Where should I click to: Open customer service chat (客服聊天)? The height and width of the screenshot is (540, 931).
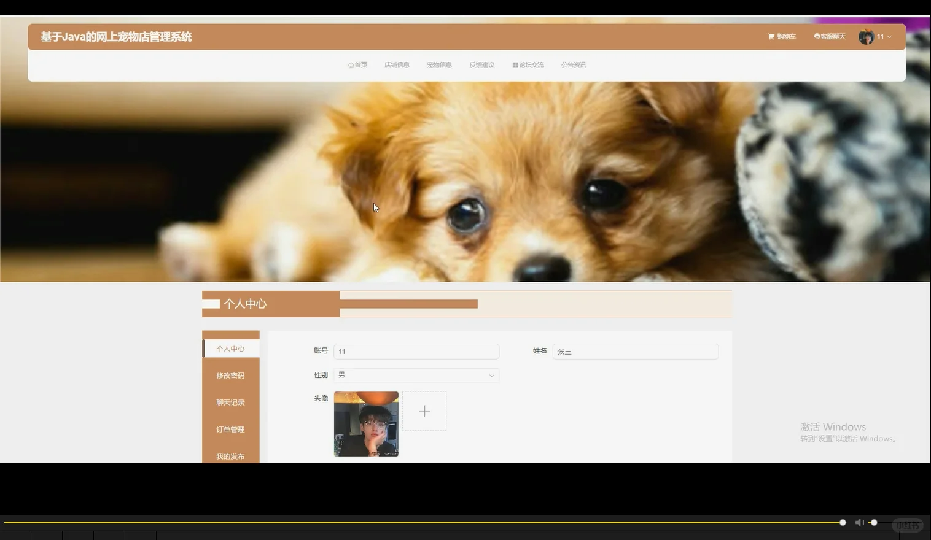pyautogui.click(x=830, y=37)
